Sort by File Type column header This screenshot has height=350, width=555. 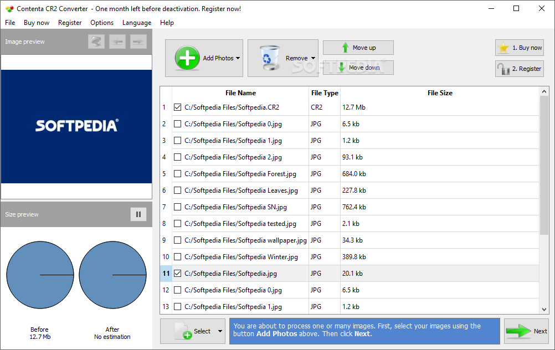click(x=325, y=92)
